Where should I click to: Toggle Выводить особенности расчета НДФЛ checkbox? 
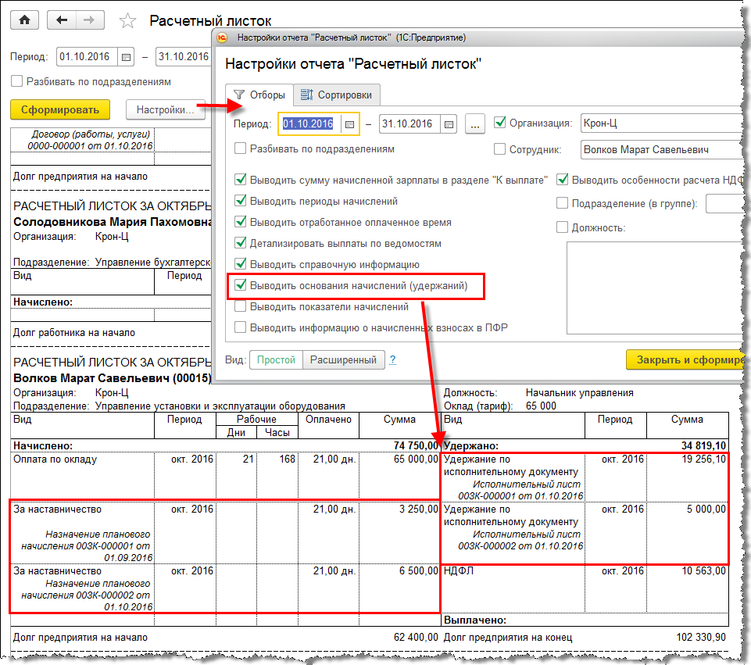click(563, 180)
